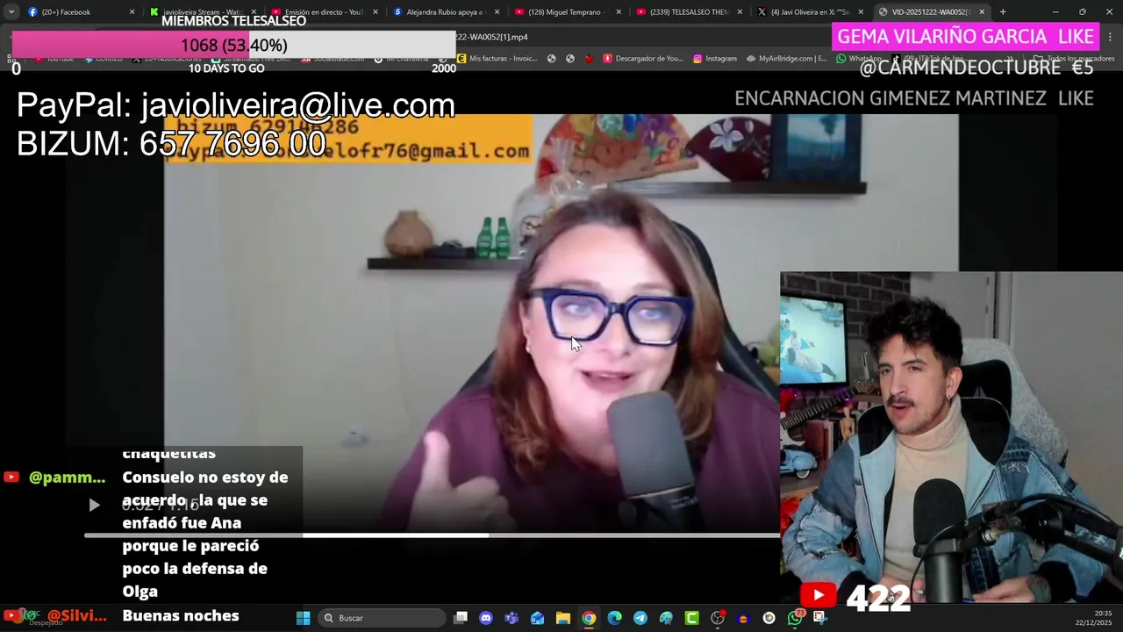Open Telegram from the taskbar
The width and height of the screenshot is (1123, 632).
pyautogui.click(x=640, y=618)
